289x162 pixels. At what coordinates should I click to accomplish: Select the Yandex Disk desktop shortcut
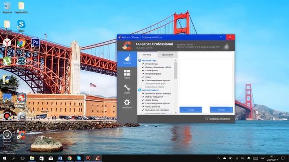click(x=7, y=81)
